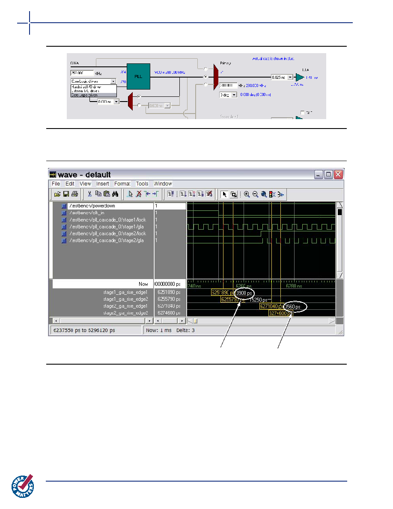Open the Edit menu
This screenshot has width=393, height=509.
click(70, 184)
